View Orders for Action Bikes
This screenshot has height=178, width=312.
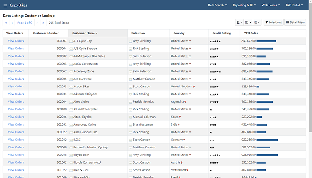click(16, 86)
